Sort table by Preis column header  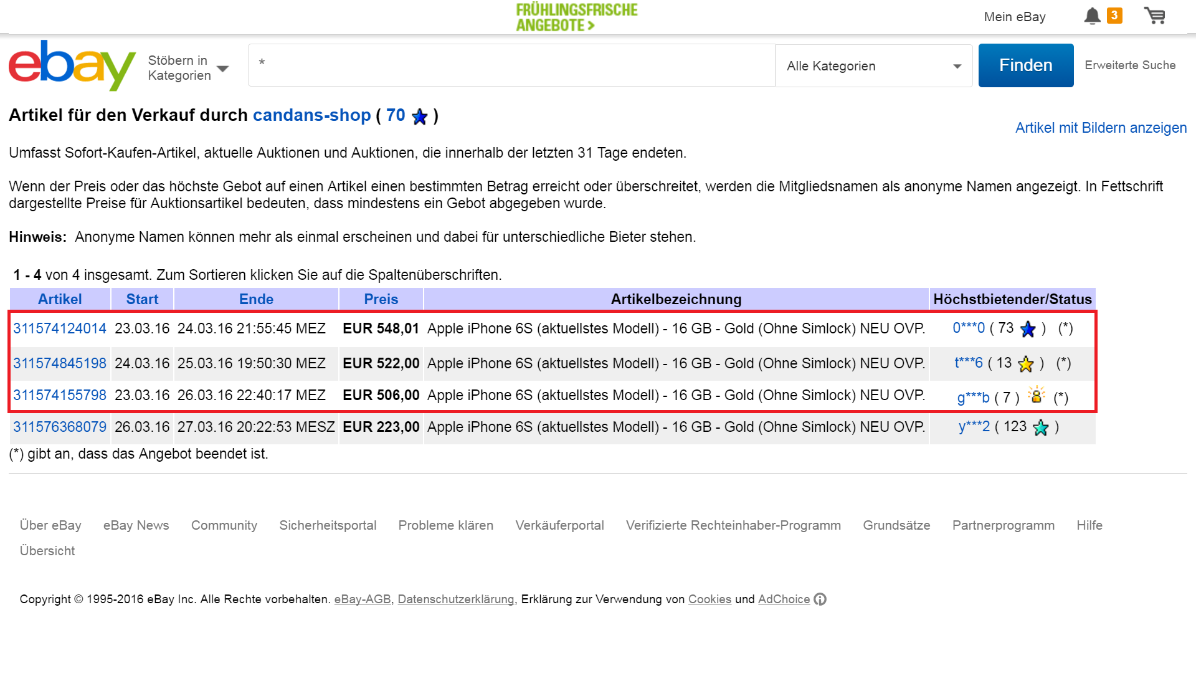pos(381,299)
